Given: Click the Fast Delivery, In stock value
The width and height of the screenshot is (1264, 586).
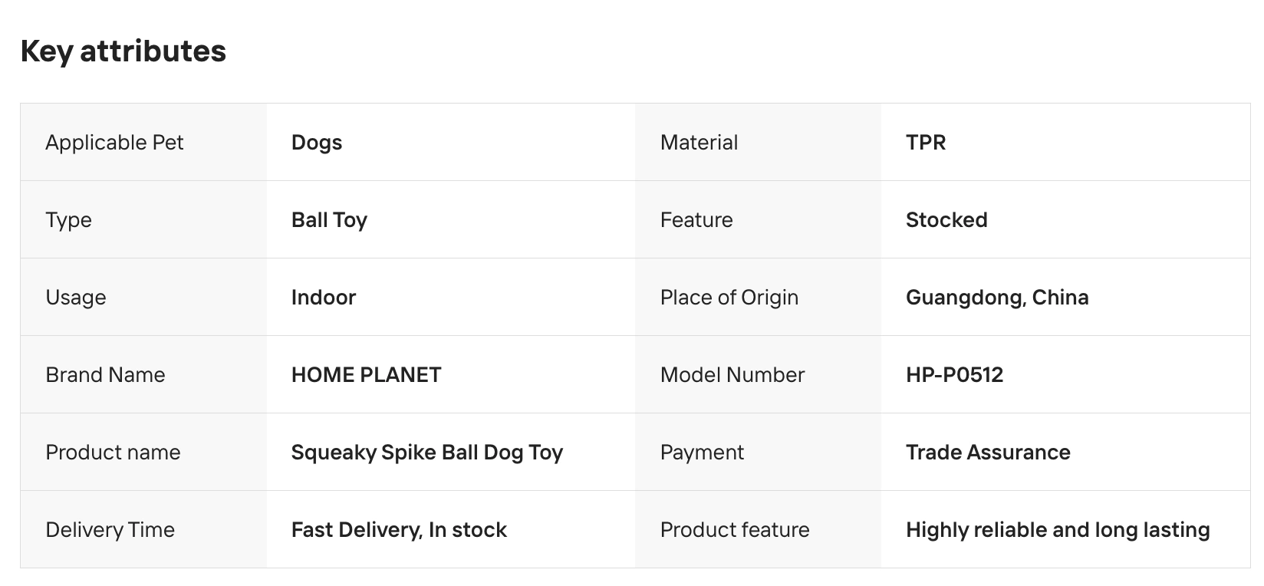Looking at the screenshot, I should point(399,530).
